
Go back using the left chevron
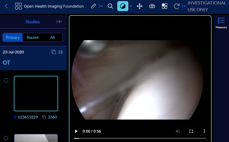coord(6,6)
